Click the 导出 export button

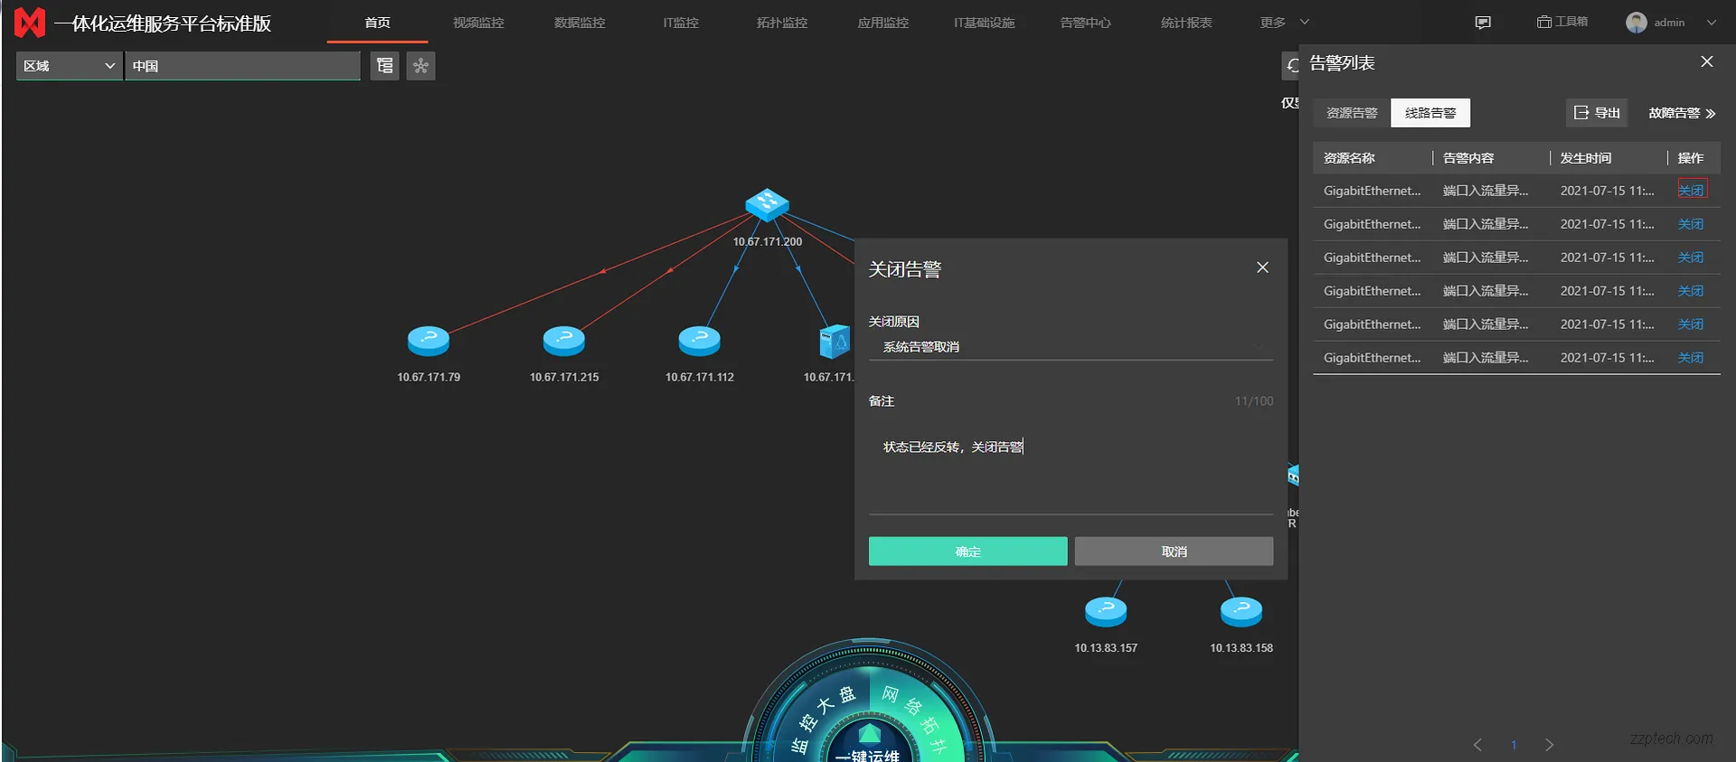tap(1597, 113)
